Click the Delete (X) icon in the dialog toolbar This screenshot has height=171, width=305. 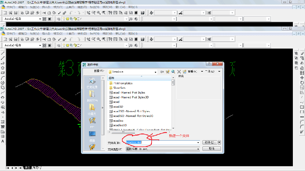click(x=179, y=72)
